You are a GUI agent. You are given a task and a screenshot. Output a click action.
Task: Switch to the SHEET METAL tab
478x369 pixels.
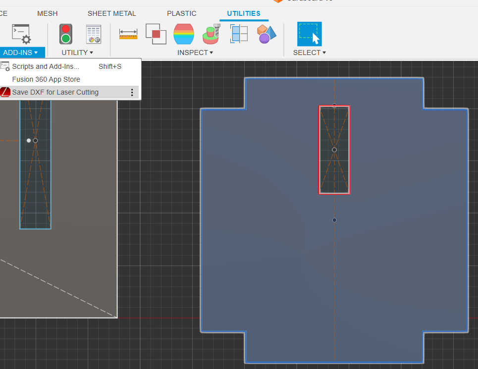pyautogui.click(x=111, y=13)
